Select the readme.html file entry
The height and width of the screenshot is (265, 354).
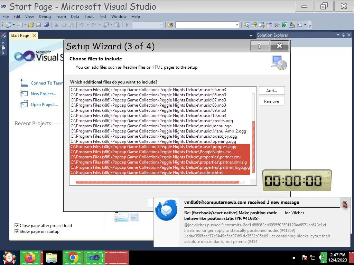tap(160, 173)
